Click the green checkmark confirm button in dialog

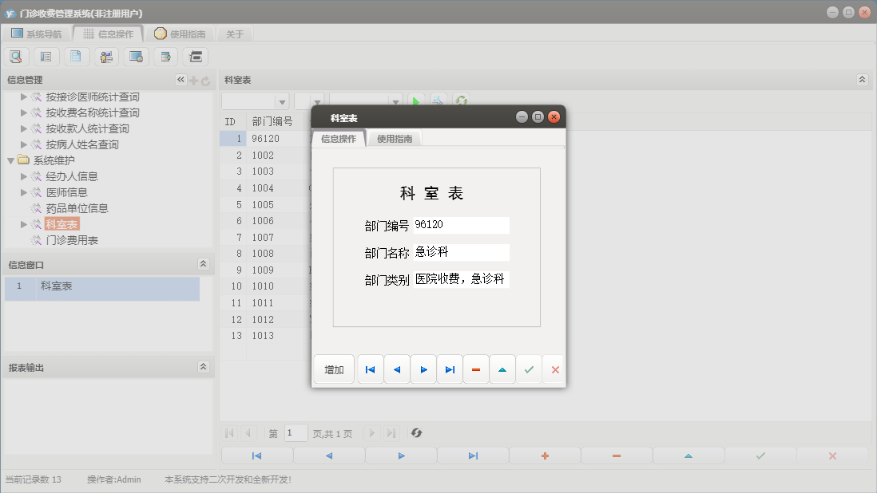coord(529,369)
